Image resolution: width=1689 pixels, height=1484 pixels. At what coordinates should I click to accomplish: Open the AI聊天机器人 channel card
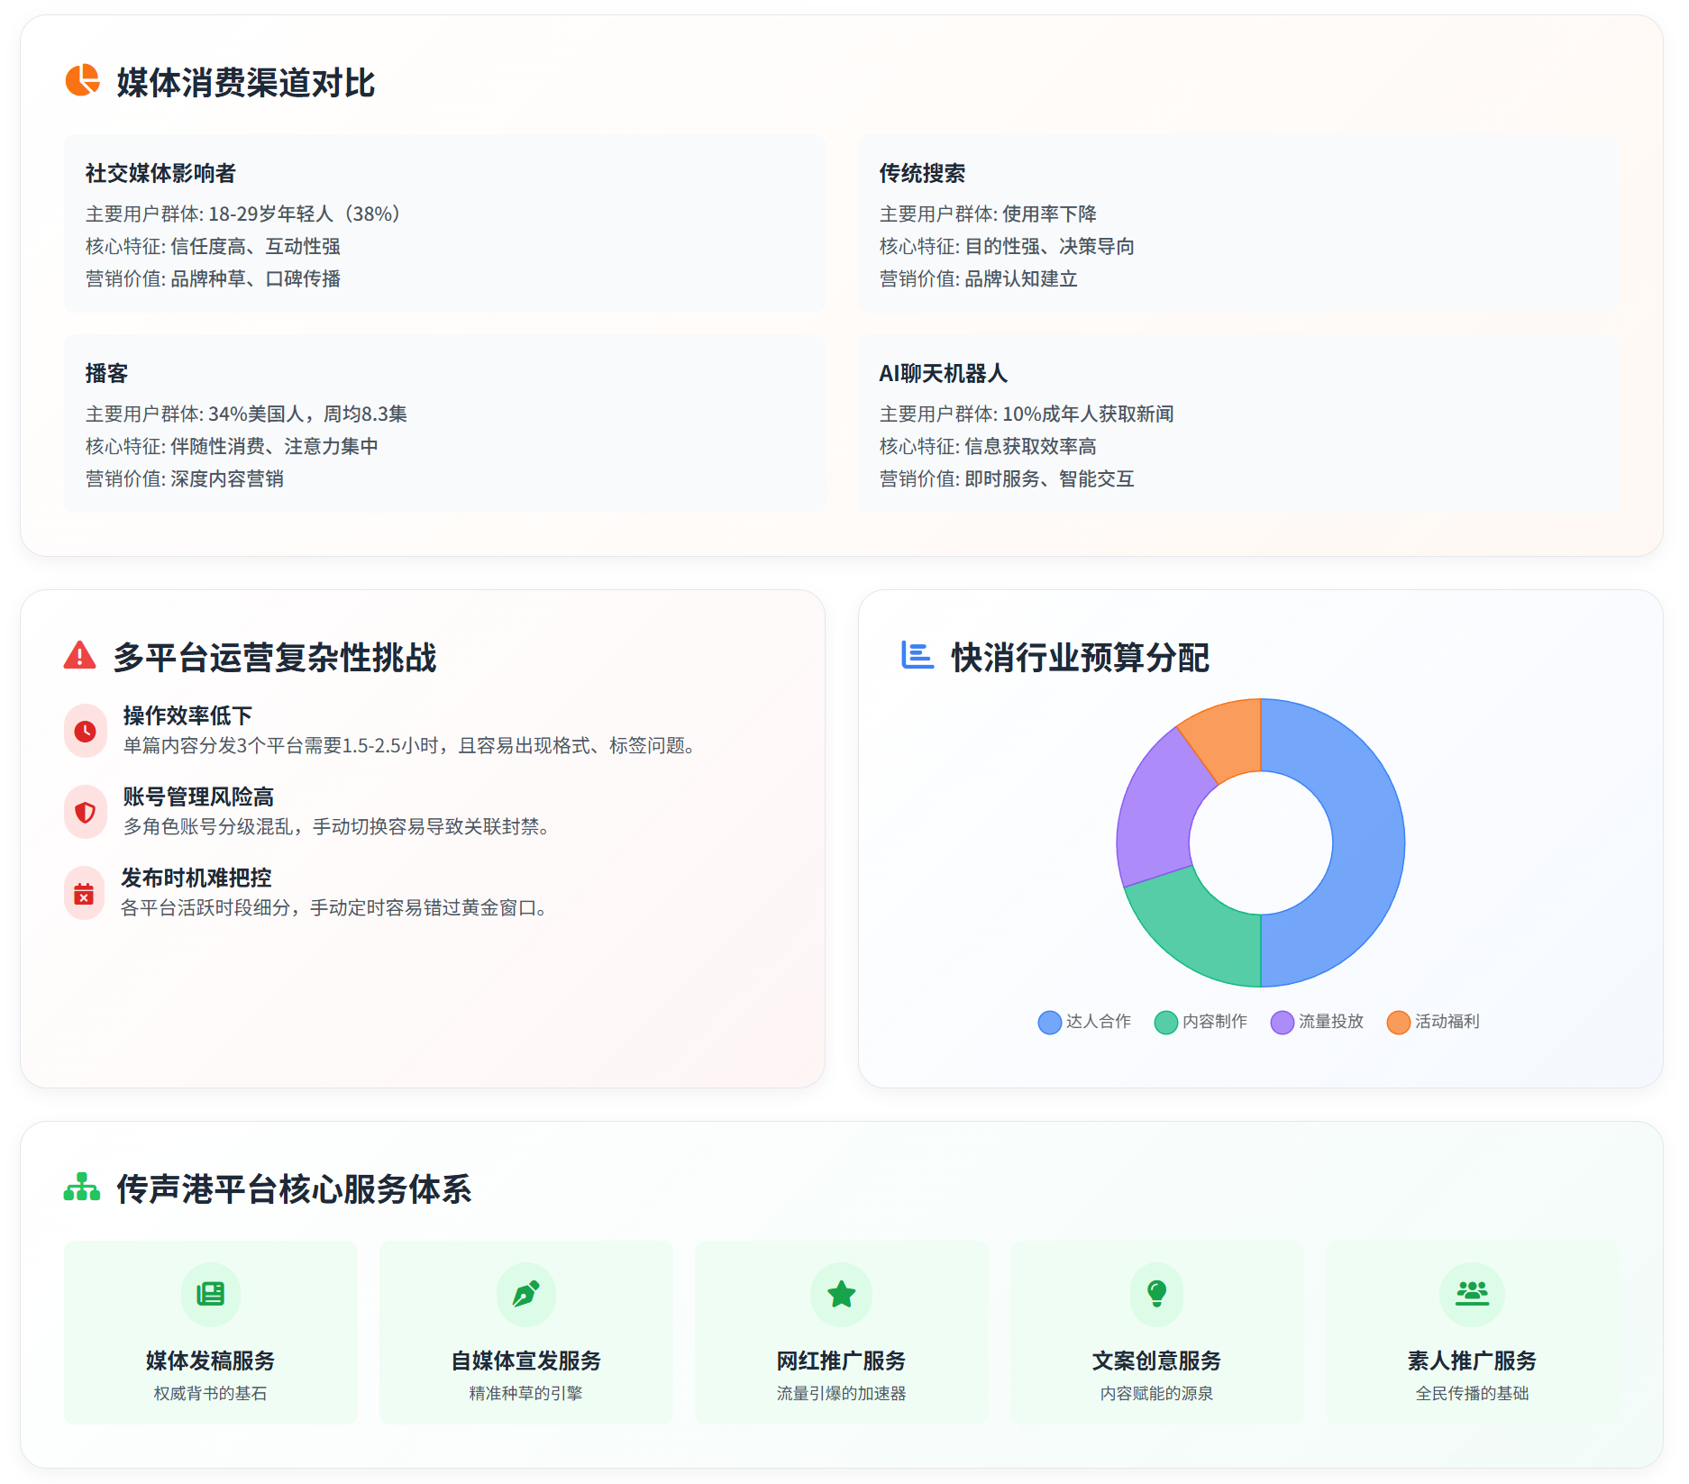coord(1238,423)
